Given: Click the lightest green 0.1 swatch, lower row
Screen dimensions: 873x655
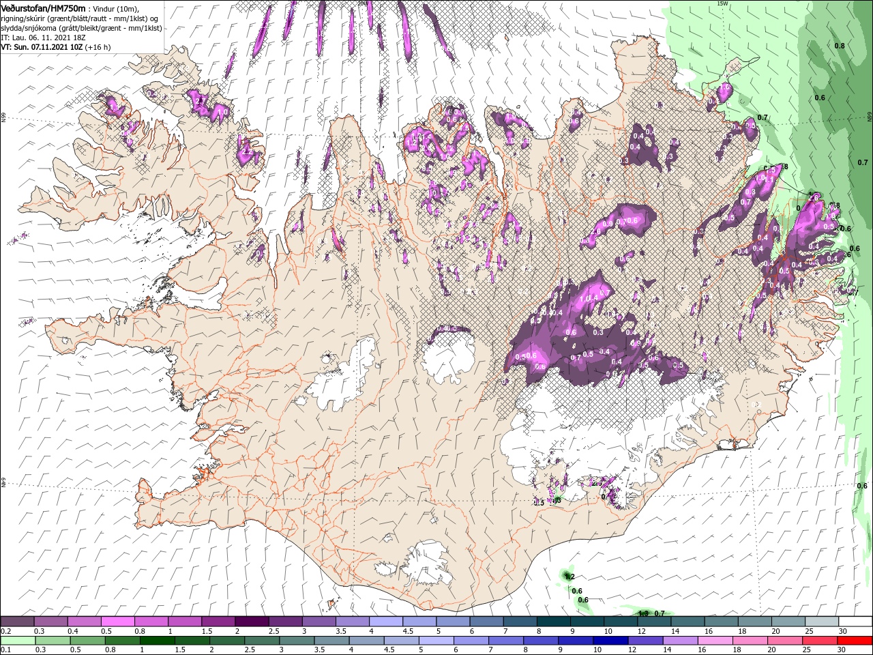Looking at the screenshot, I should pyautogui.click(x=17, y=641).
